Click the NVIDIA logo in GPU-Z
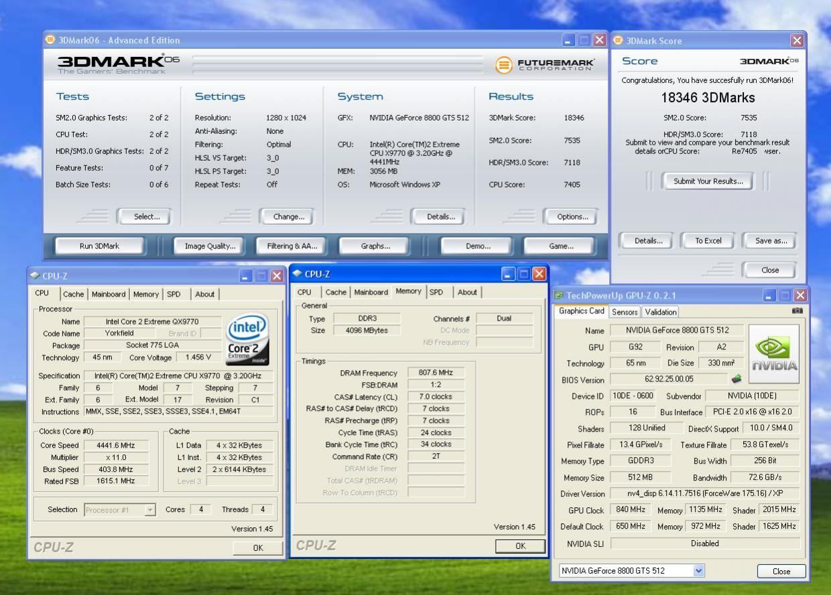Screen dimensions: 831x595 [774, 353]
